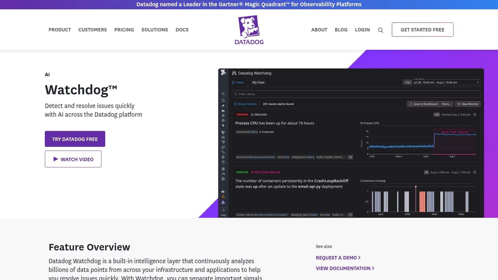Viewport: 498px width, 280px height.
Task: Open the PRODUCT menu
Action: point(60,30)
